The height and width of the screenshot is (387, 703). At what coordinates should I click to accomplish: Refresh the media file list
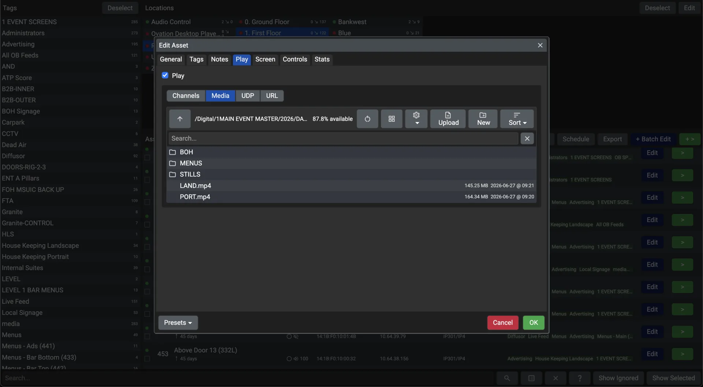pos(367,119)
